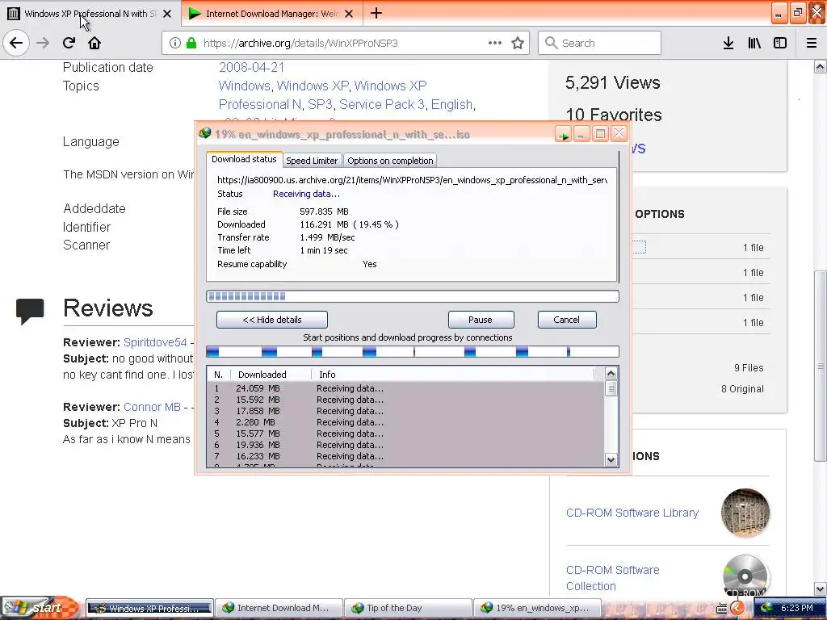
Task: Open the Windows XP topic link
Action: (313, 86)
